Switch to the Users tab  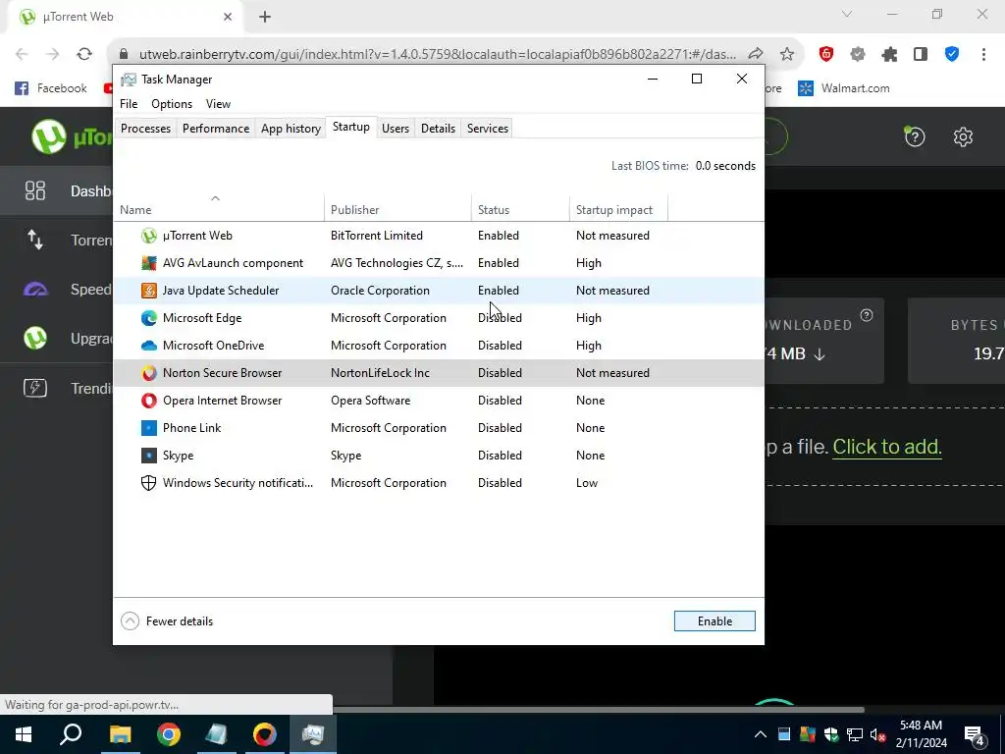pos(396,129)
